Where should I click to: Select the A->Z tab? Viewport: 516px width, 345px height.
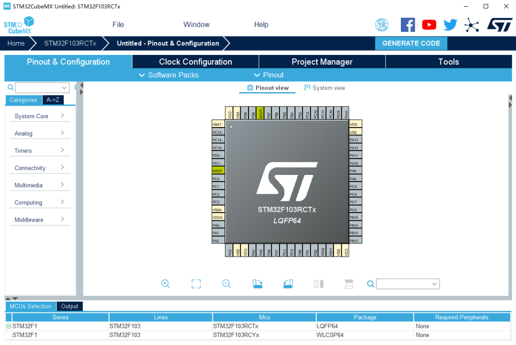(53, 100)
